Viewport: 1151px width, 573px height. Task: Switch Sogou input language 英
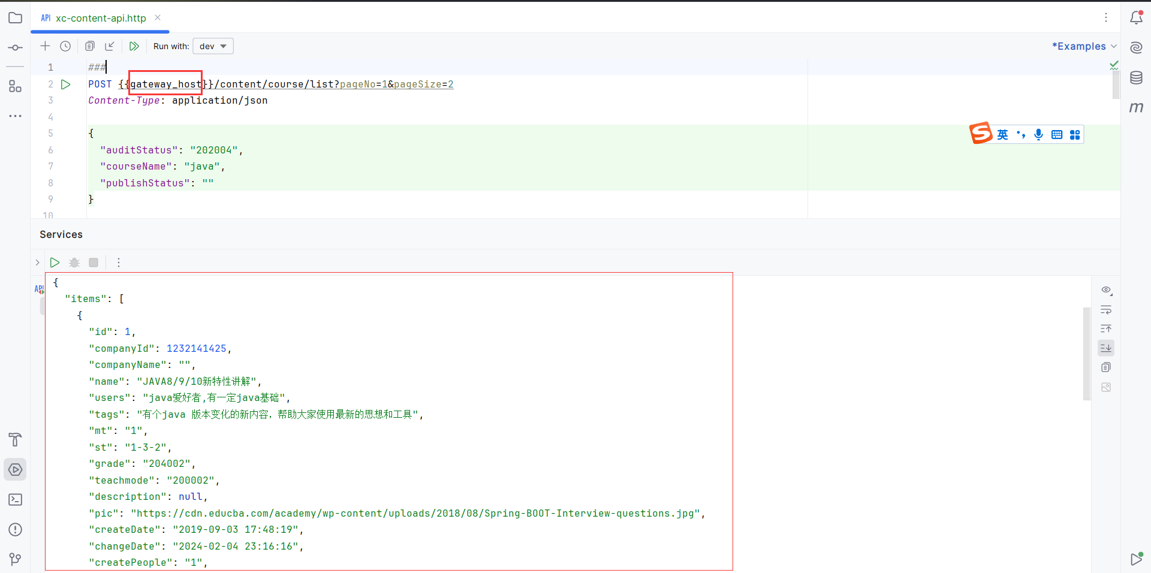[1002, 135]
